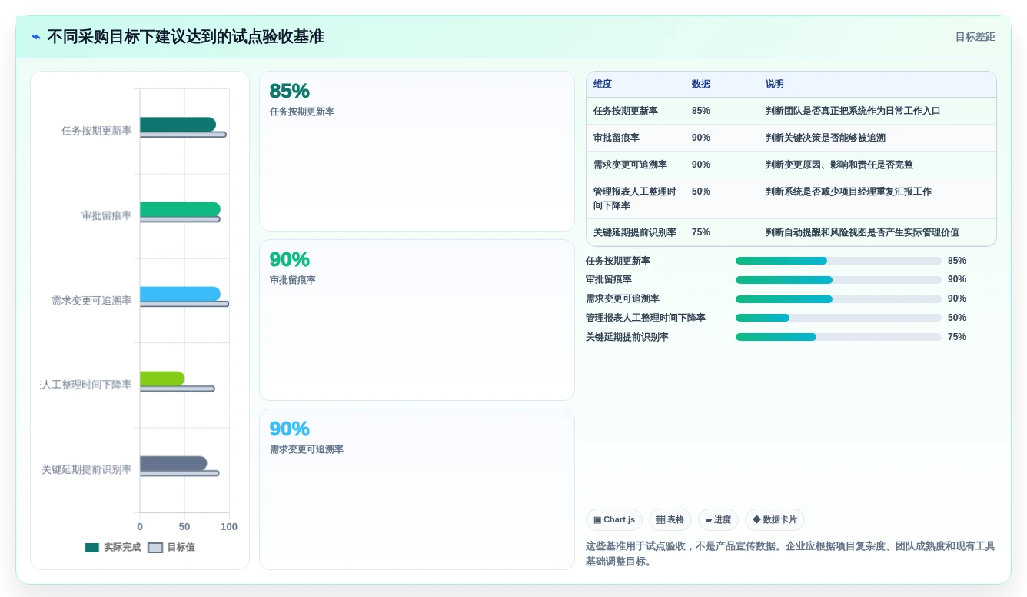
Task: Click the 目标差距 label in header
Action: pyautogui.click(x=975, y=37)
